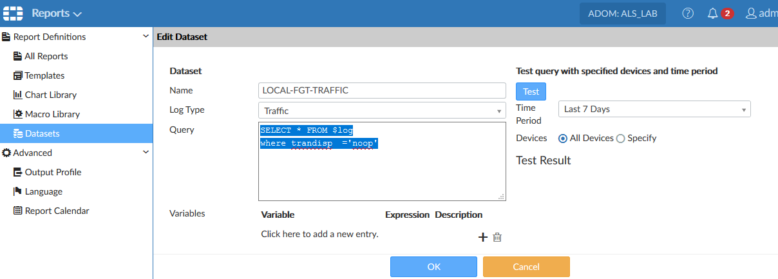The width and height of the screenshot is (778, 279).
Task: Open the Reports module menu
Action: (57, 13)
